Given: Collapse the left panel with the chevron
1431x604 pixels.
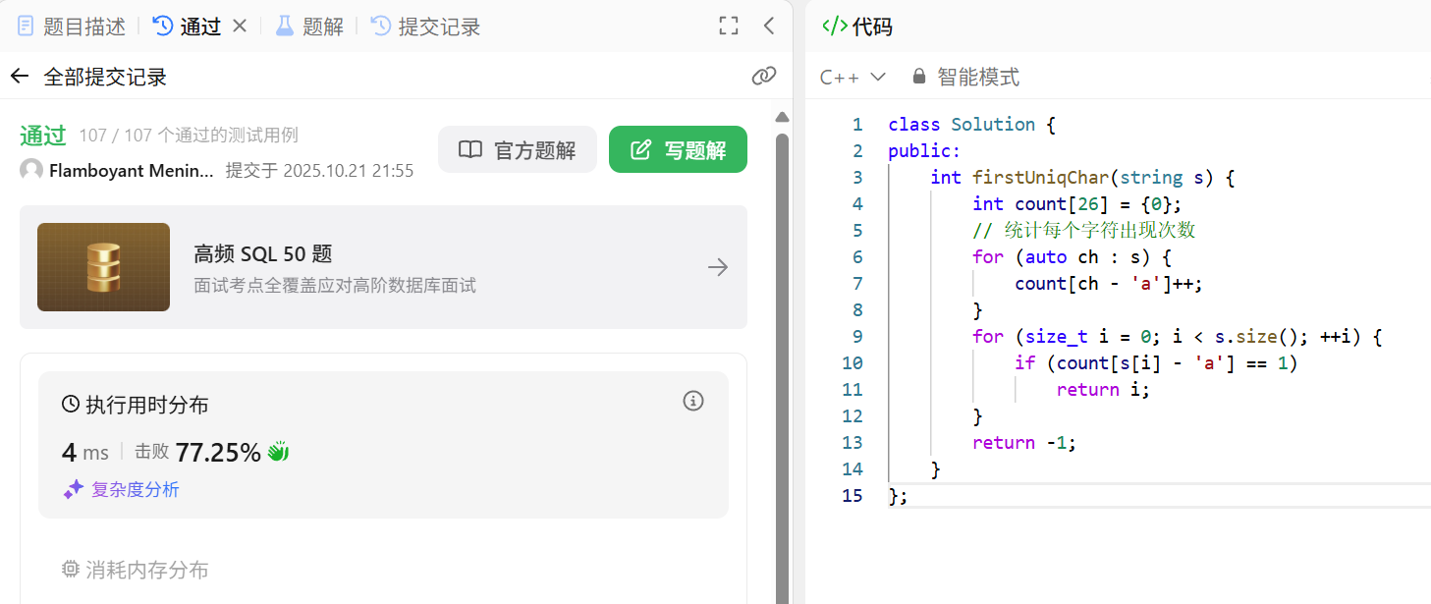Looking at the screenshot, I should point(767,27).
